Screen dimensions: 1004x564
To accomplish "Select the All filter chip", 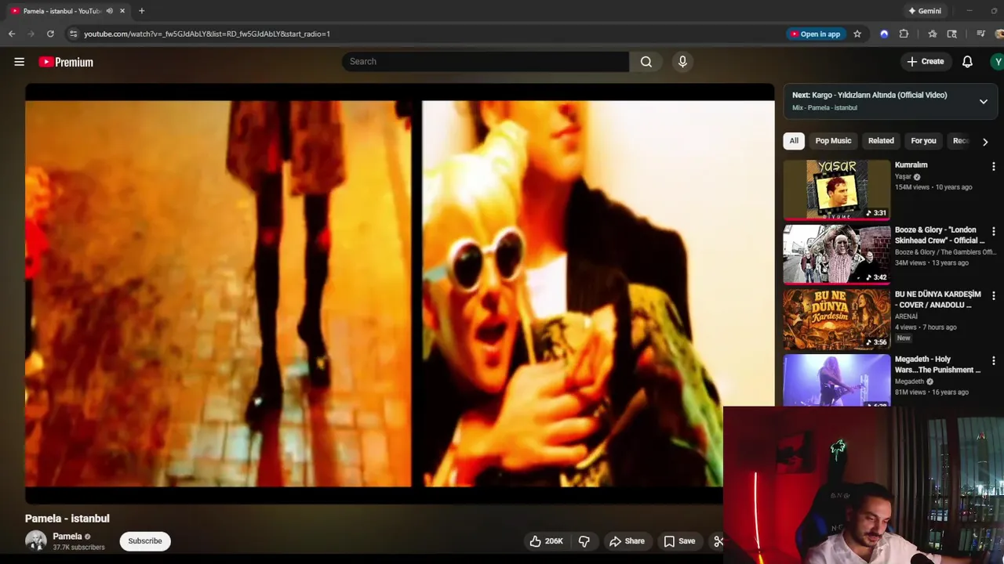I will point(794,141).
